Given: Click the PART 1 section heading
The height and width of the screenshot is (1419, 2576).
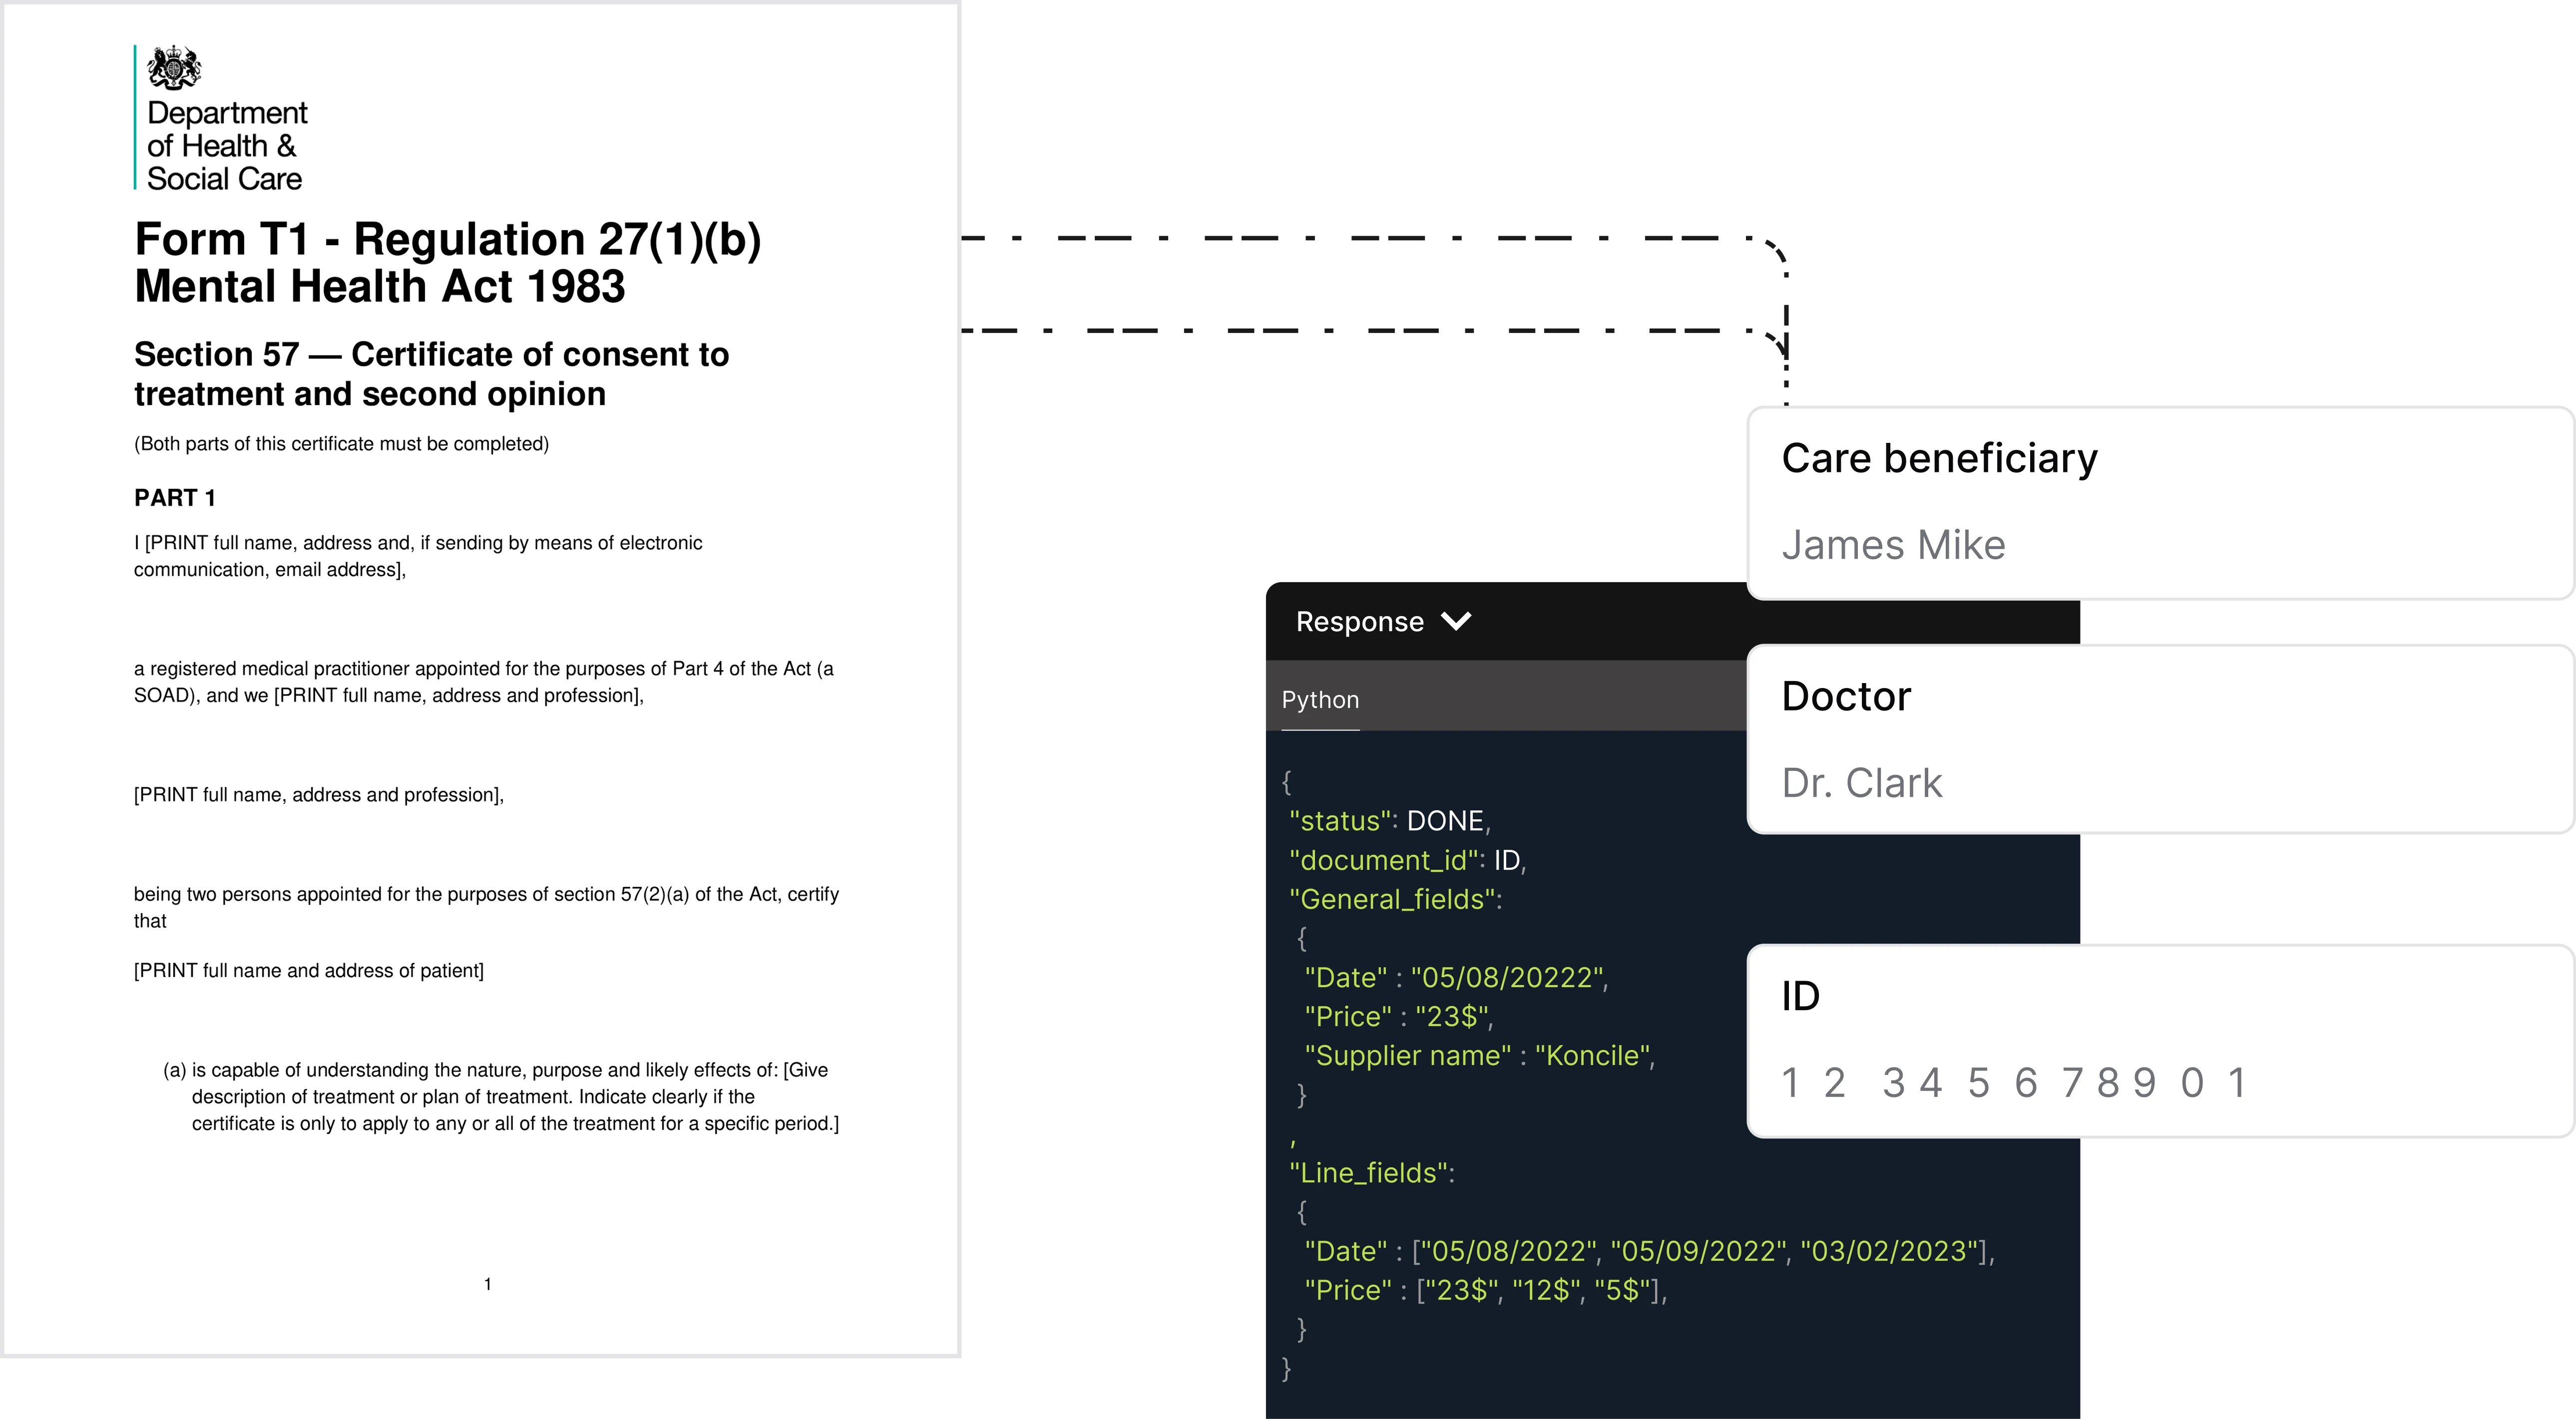Looking at the screenshot, I should (175, 498).
